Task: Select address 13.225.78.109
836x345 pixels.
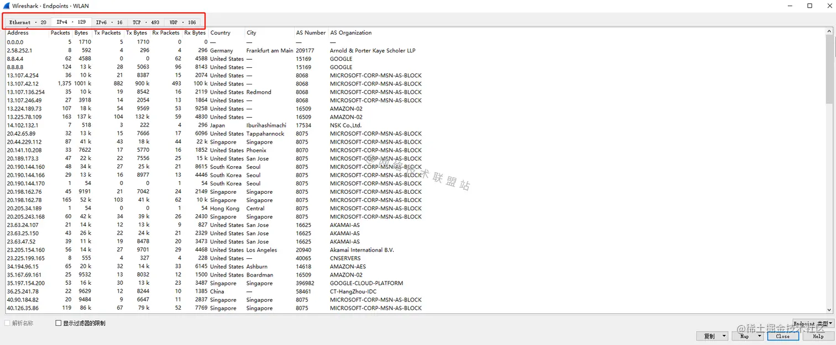Action: pos(24,117)
